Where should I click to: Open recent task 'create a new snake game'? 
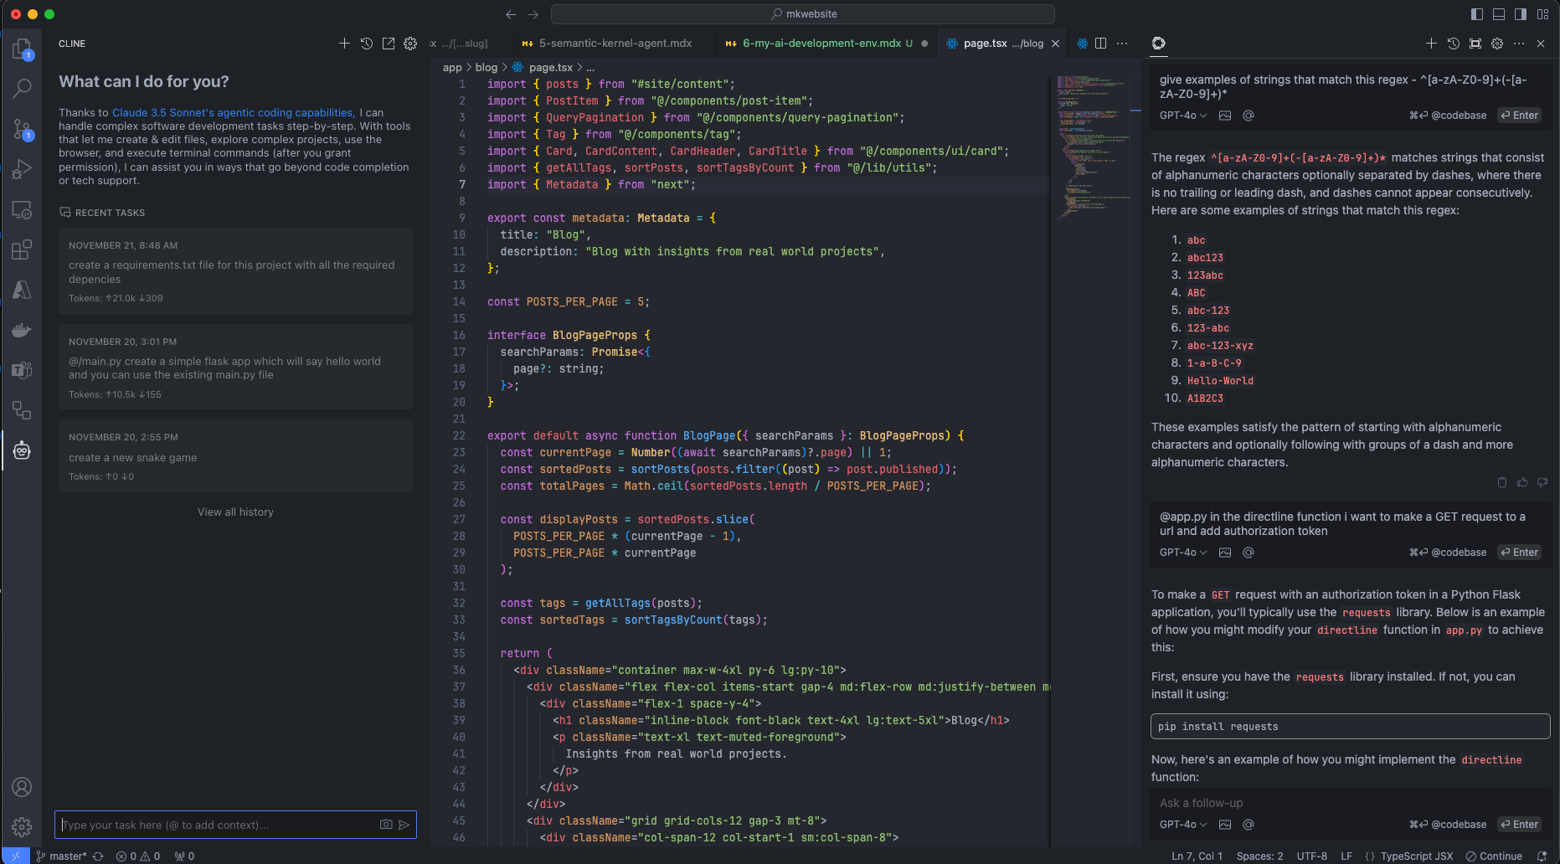(x=235, y=456)
